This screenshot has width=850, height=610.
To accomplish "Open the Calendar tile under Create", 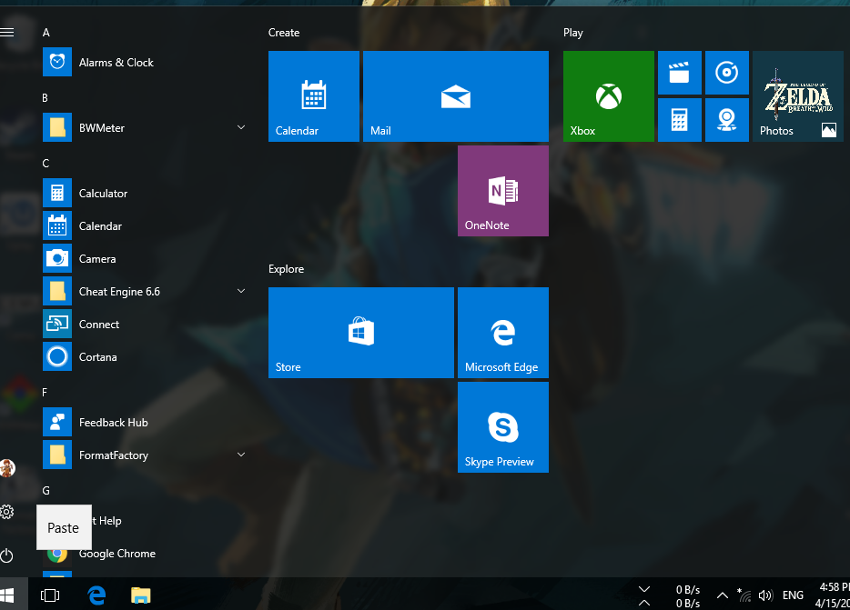I will point(314,96).
